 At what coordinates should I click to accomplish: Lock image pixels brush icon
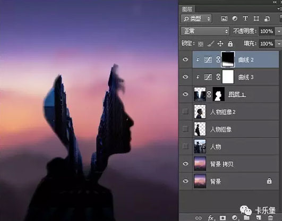coord(210,44)
